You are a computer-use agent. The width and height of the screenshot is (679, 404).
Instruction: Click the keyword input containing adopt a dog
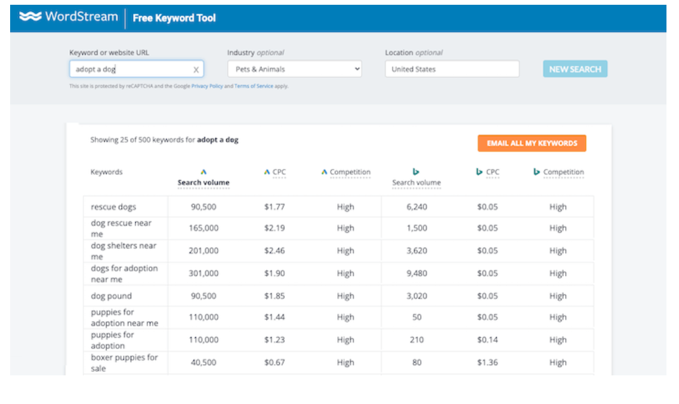pyautogui.click(x=130, y=69)
